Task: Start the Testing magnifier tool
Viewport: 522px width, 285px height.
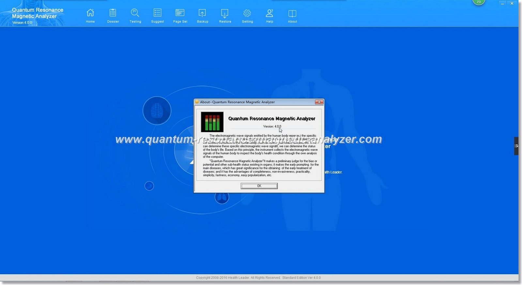Action: 135,15
